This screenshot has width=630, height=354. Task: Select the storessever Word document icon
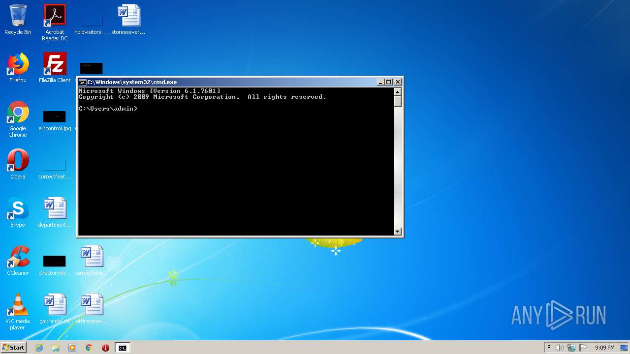(128, 20)
